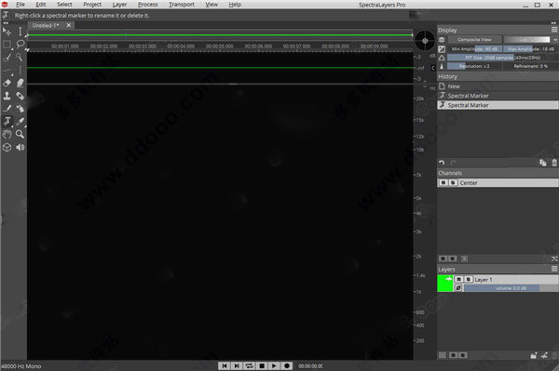
Task: Adjust the FFT Size slider
Action: [x=502, y=58]
